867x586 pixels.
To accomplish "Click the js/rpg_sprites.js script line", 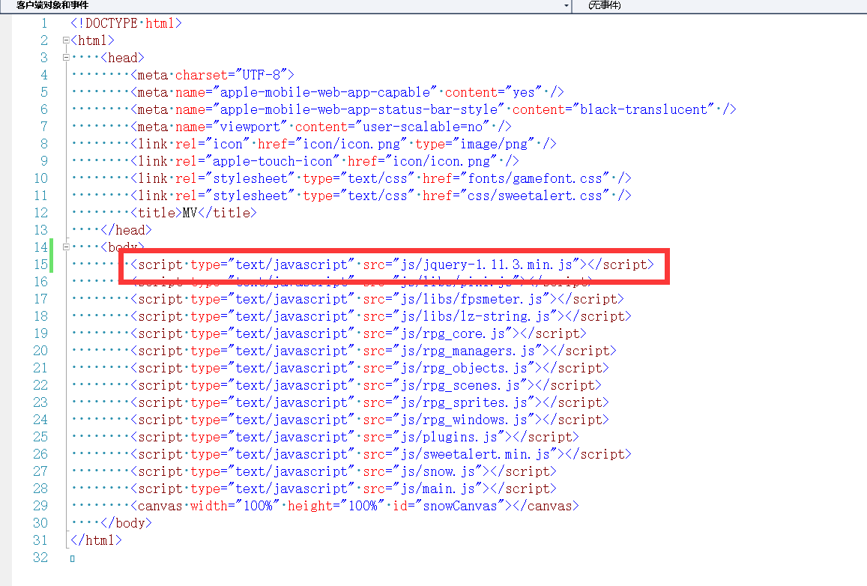I will (369, 402).
